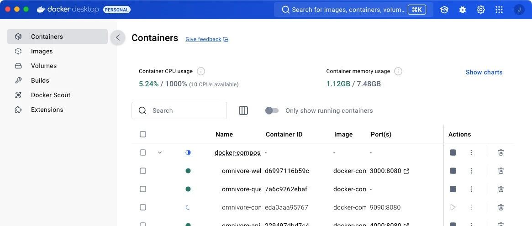Viewport: 532px width, 226px height.
Task: Open Builds in the sidebar
Action: coord(58,80)
